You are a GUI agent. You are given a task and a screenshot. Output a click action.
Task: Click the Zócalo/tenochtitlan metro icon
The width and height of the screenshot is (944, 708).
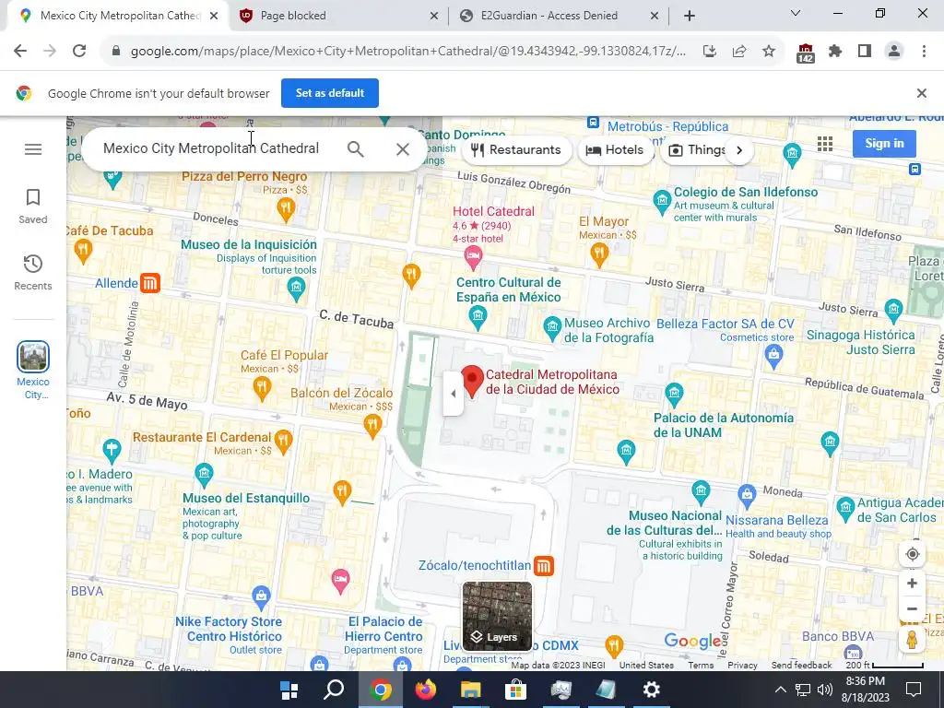click(543, 565)
